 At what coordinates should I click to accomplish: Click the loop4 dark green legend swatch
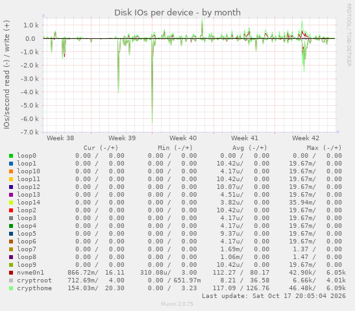(x=11, y=226)
